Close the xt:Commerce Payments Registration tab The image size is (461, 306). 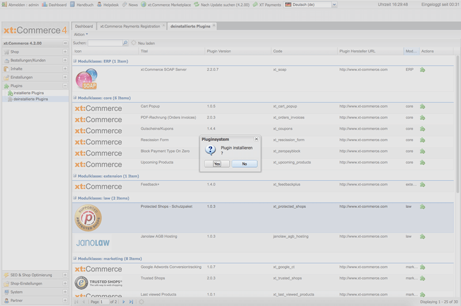coord(164,25)
